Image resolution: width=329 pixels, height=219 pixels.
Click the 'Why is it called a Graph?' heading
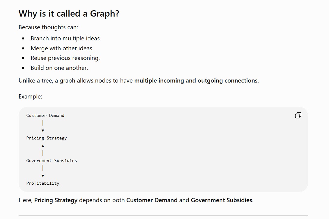(x=69, y=14)
